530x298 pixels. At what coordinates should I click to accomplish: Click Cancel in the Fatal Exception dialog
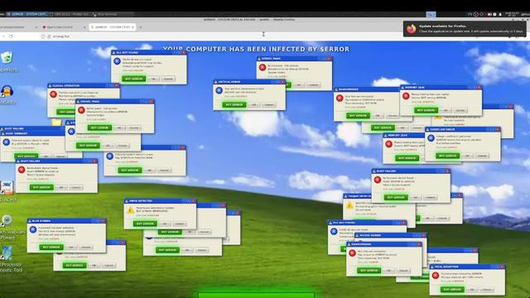click(486, 290)
